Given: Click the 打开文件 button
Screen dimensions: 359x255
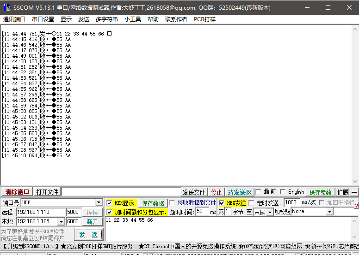Looking at the screenshot, I should (47, 192).
